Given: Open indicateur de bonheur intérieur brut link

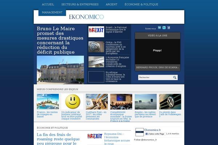Looking at the screenshot, I should click(72, 115).
